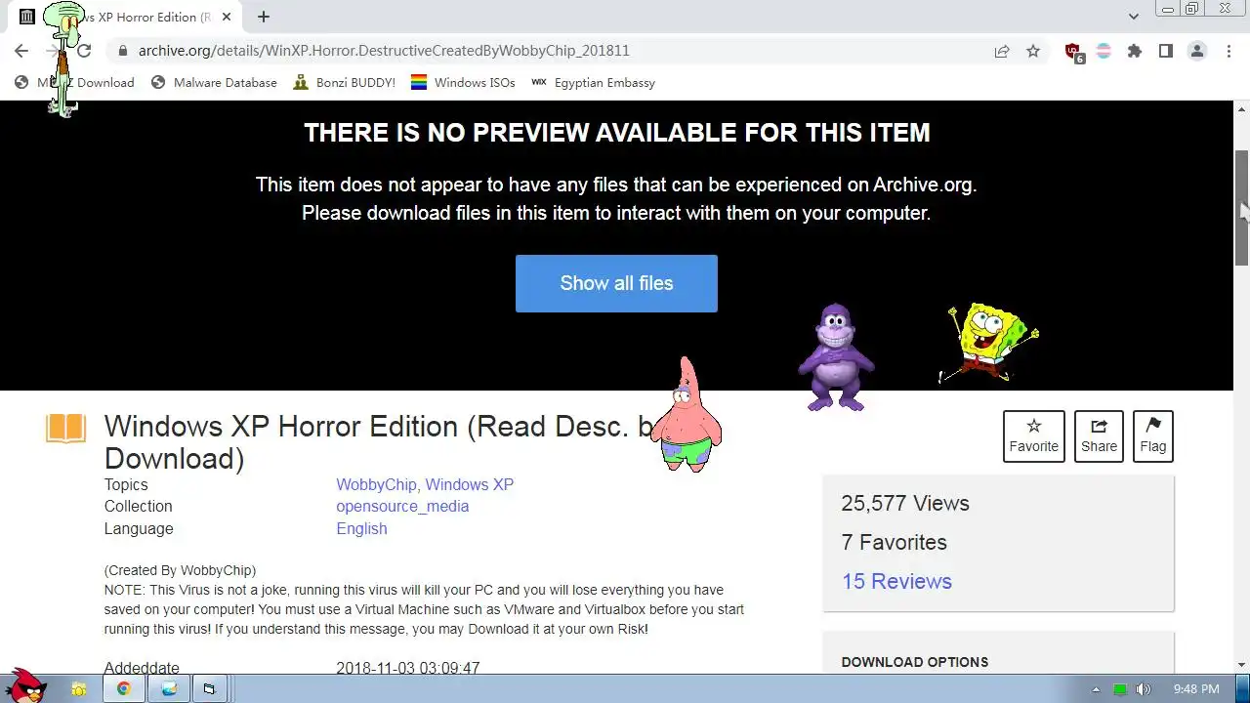This screenshot has height=703, width=1250.
Task: Open the opensource_media collection link
Action: tap(402, 506)
